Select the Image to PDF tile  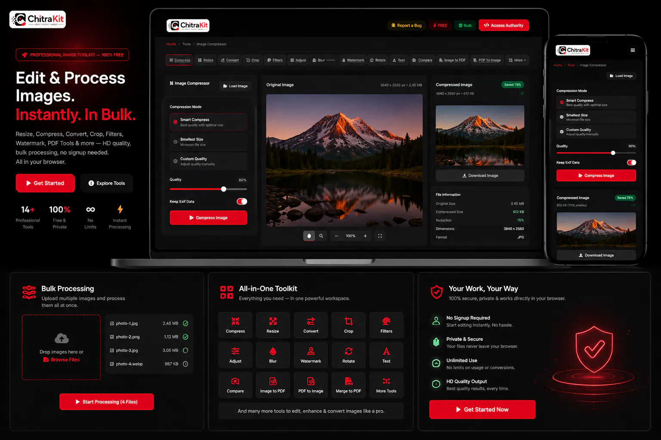[273, 385]
